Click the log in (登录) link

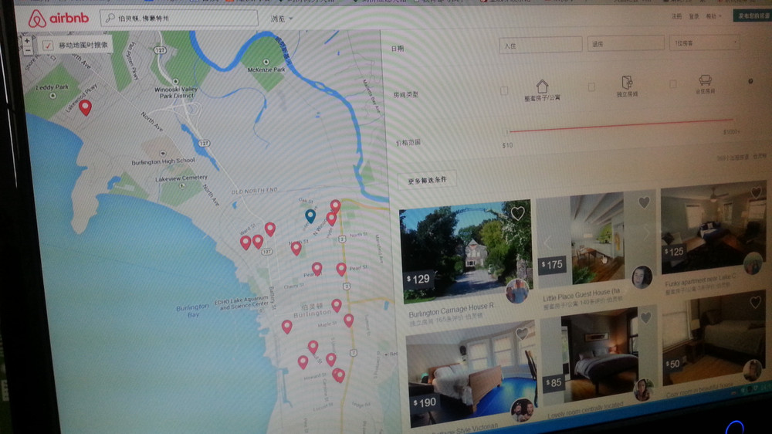tap(694, 15)
